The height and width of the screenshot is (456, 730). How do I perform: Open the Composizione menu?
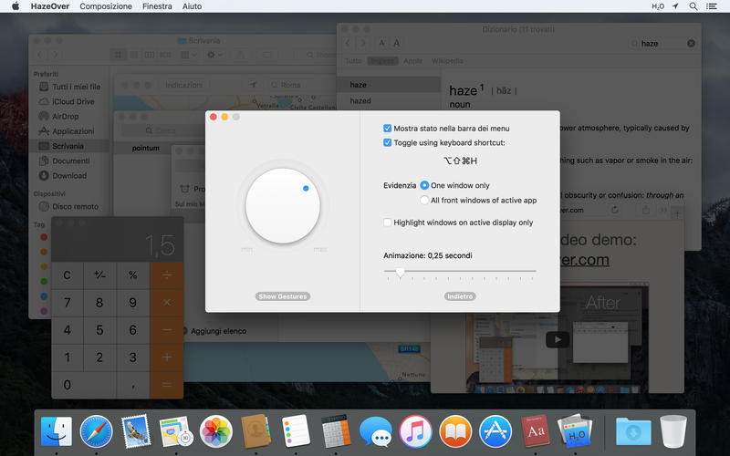coord(106,6)
